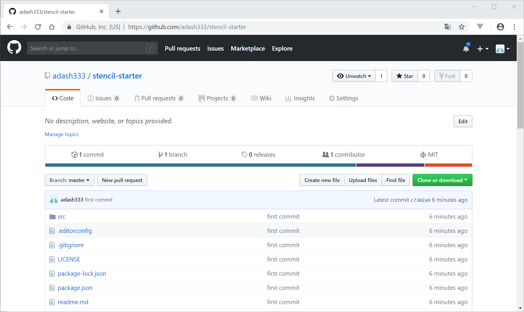Open the user avatar menu
The height and width of the screenshot is (312, 524).
click(x=503, y=49)
